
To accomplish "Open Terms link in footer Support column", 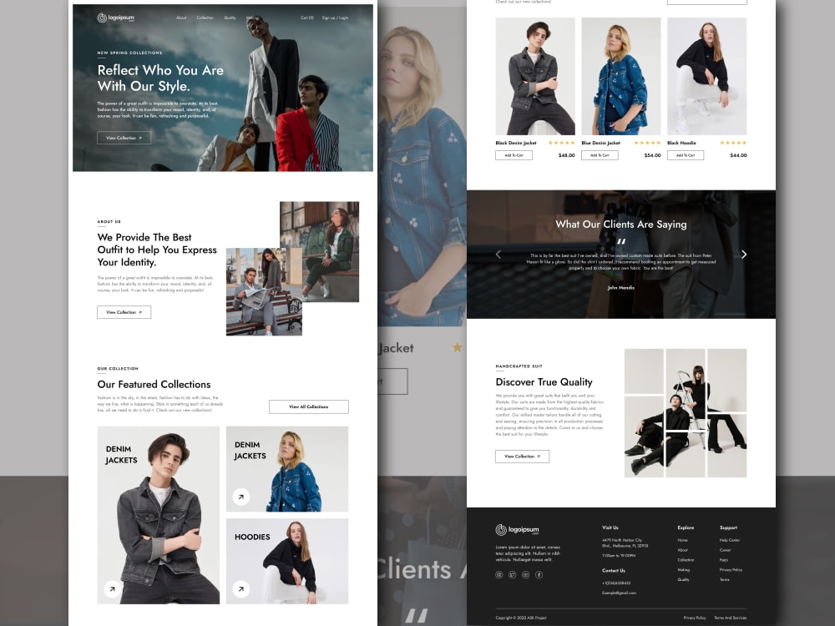I will point(724,580).
